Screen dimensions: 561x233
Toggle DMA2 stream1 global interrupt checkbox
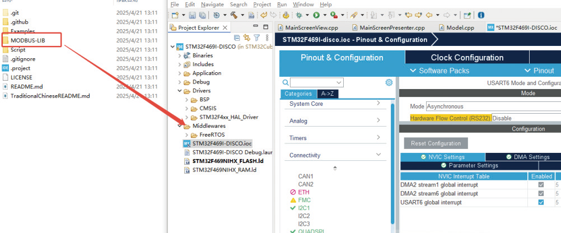(541, 184)
